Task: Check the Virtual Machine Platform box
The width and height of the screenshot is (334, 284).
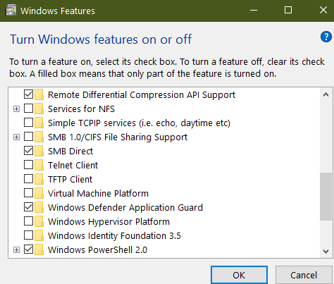Action: click(x=28, y=193)
